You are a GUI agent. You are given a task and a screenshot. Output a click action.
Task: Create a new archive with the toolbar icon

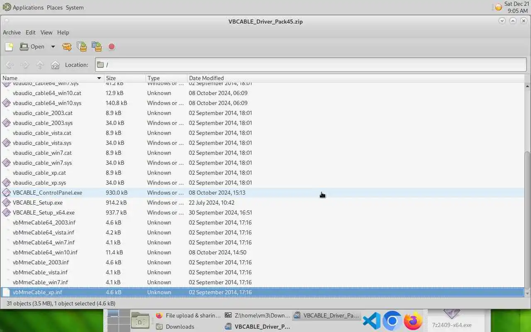pyautogui.click(x=9, y=46)
